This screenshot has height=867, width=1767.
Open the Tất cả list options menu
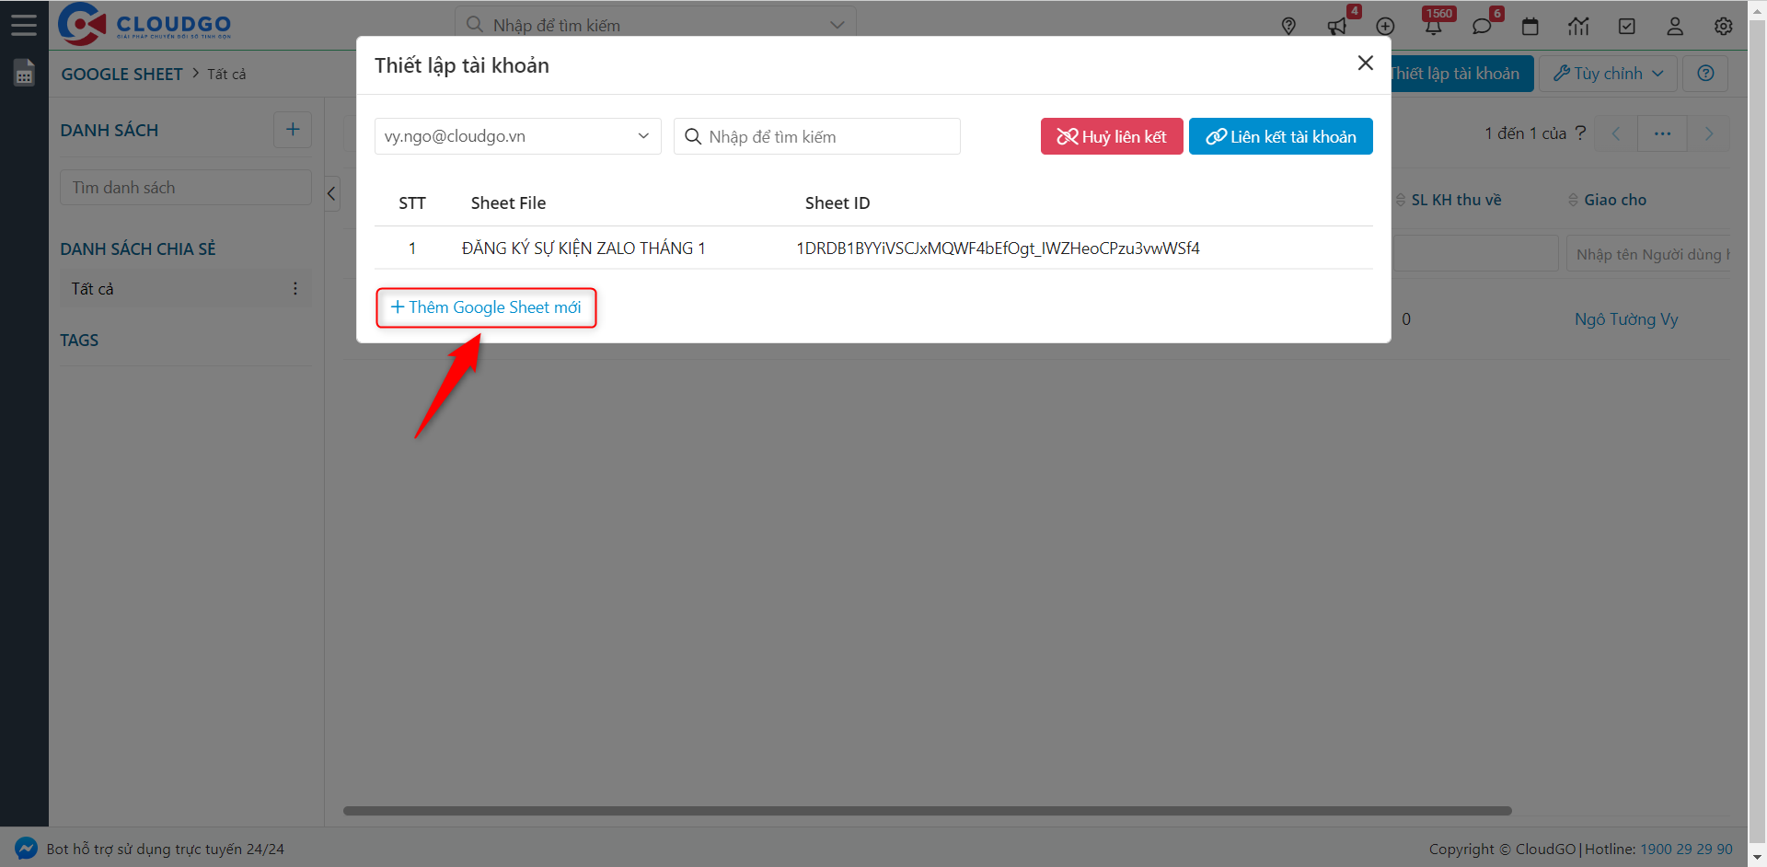(295, 289)
